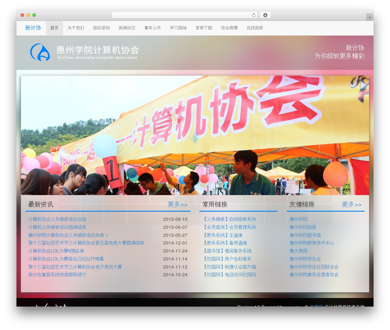Image resolution: width=390 pixels, height=330 pixels.
Task: Open the 学习园地 menu item
Action: [x=178, y=28]
